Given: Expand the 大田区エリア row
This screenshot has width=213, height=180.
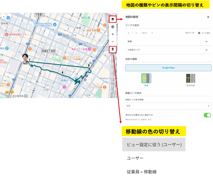Looking at the screenshot, I should coord(168,50).
